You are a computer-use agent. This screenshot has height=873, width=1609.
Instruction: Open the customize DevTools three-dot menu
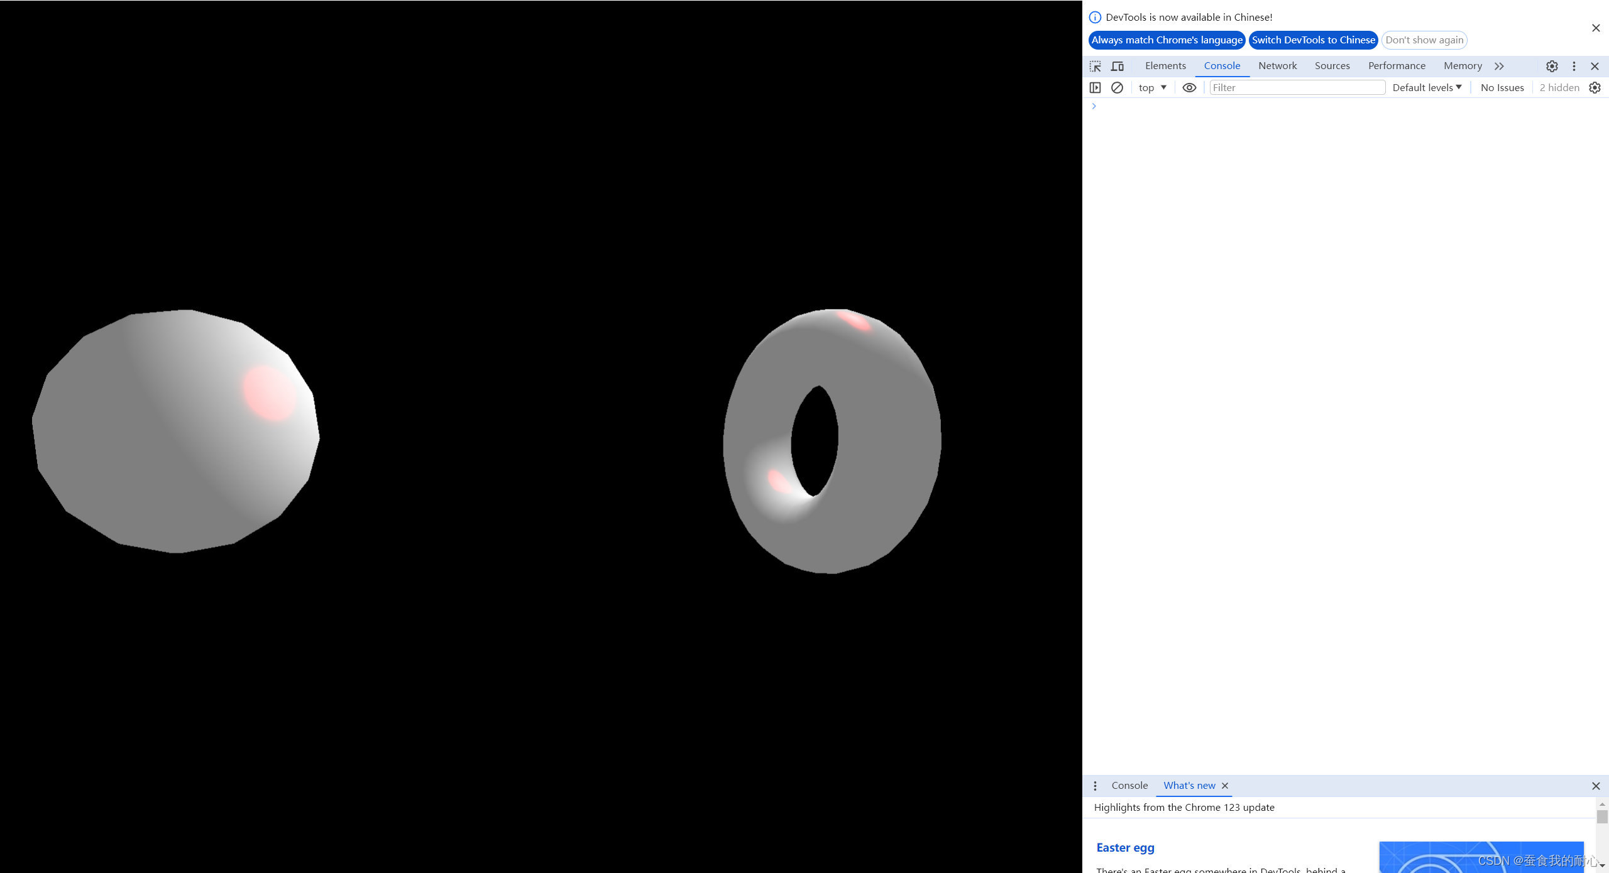click(1574, 66)
